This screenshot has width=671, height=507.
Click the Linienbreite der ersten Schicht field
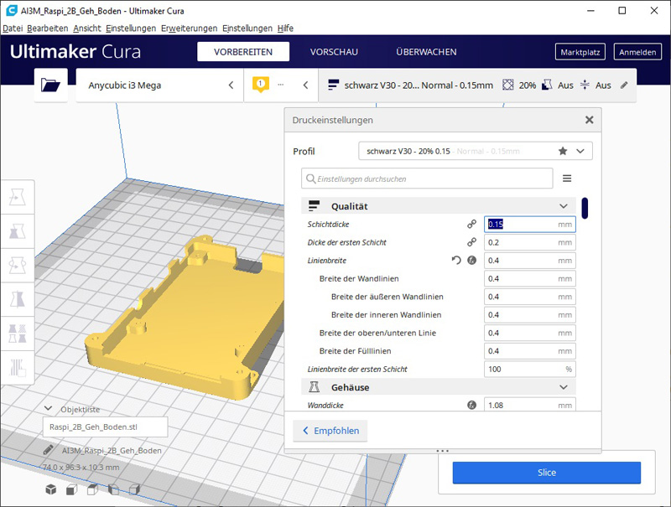pos(530,369)
